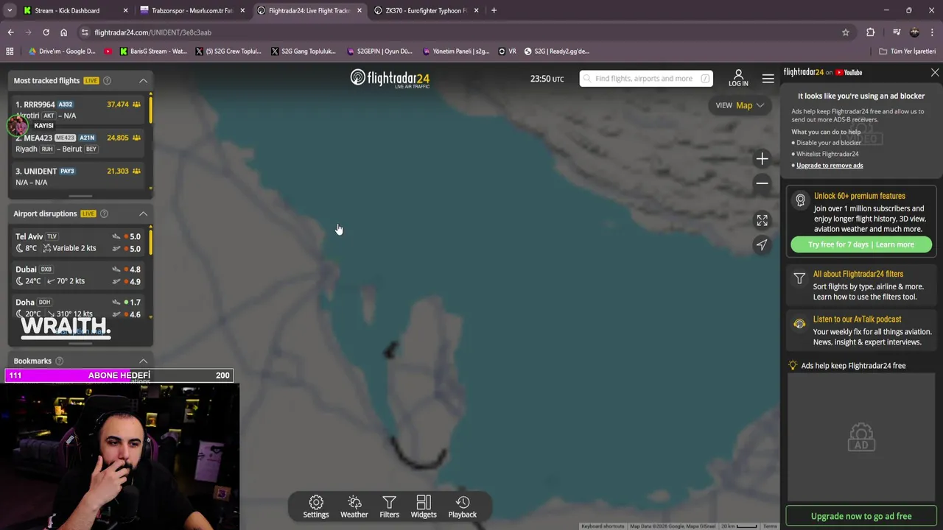Image resolution: width=943 pixels, height=530 pixels.
Task: Open Dubai DXB airport disruption row
Action: (x=78, y=275)
